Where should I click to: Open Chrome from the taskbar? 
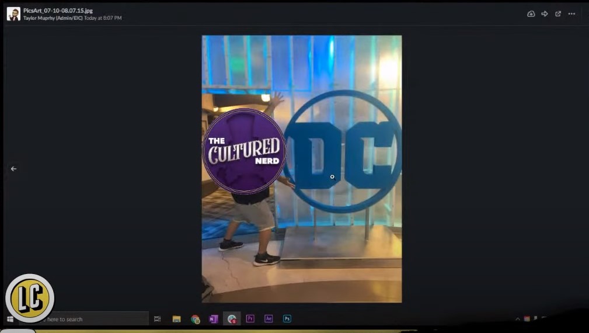[195, 319]
